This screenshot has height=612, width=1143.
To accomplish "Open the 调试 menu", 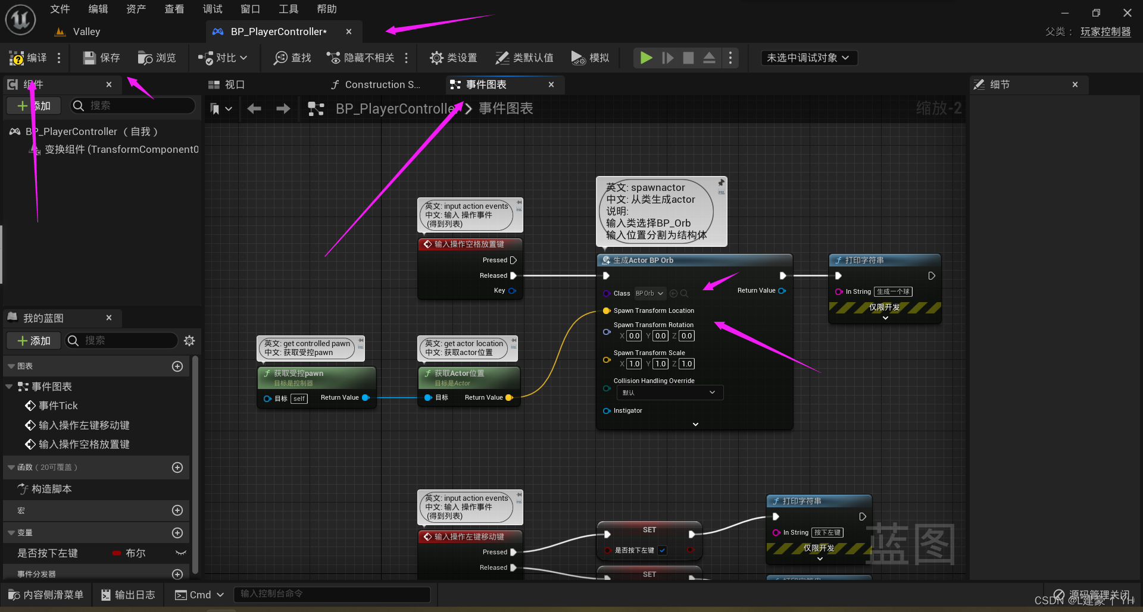I will click(x=213, y=9).
